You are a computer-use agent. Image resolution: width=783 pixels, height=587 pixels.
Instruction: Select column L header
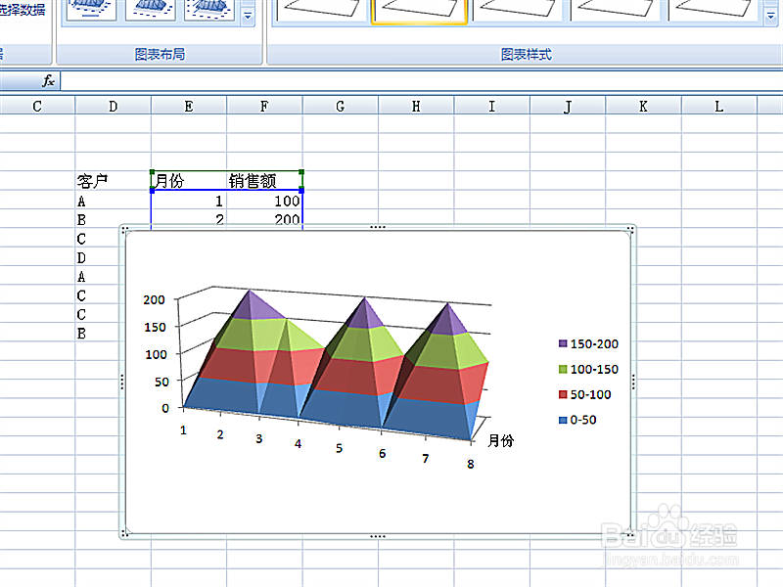(719, 107)
